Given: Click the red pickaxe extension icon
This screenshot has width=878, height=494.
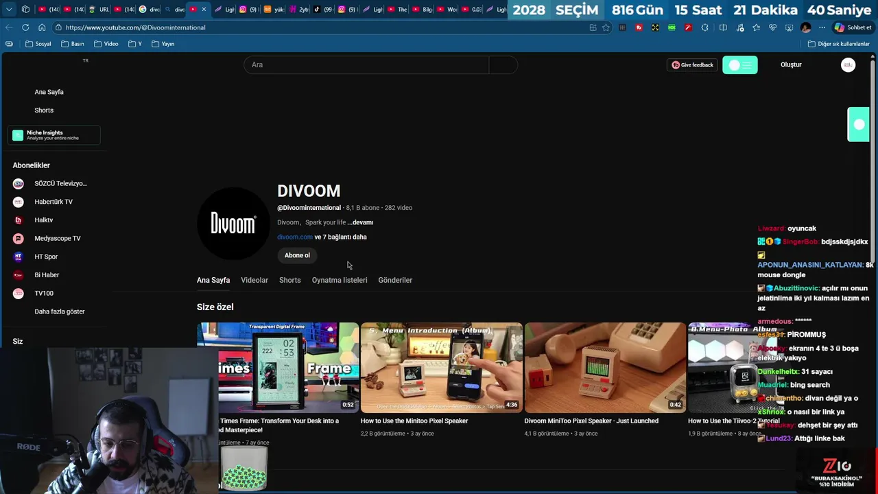Looking at the screenshot, I should point(688,27).
